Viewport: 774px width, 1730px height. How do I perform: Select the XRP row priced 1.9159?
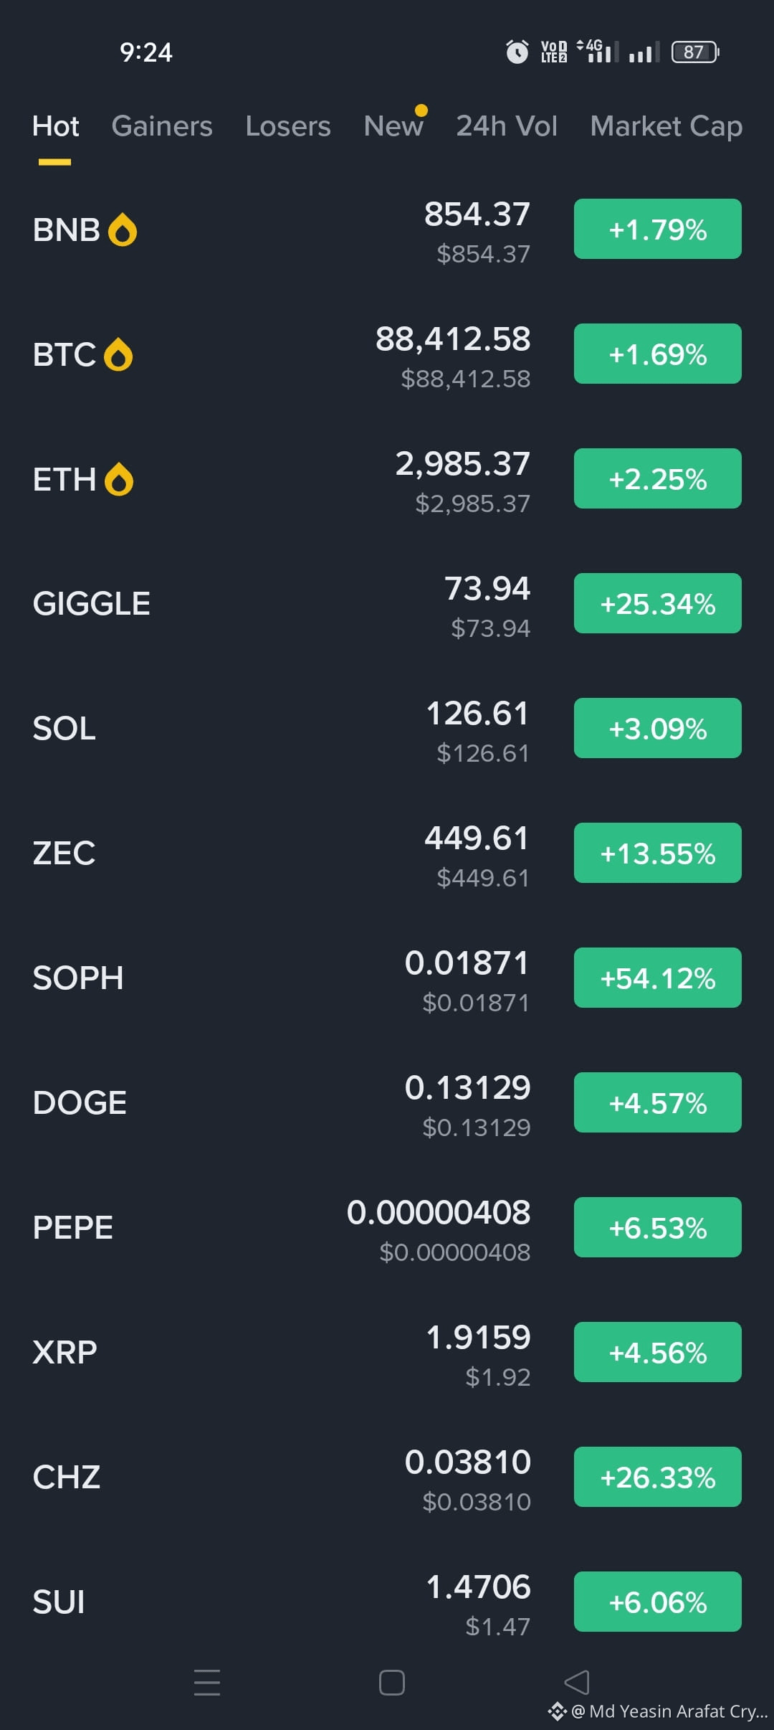click(x=387, y=1352)
